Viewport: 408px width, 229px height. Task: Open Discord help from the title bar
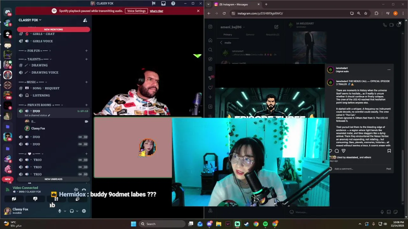173,3
